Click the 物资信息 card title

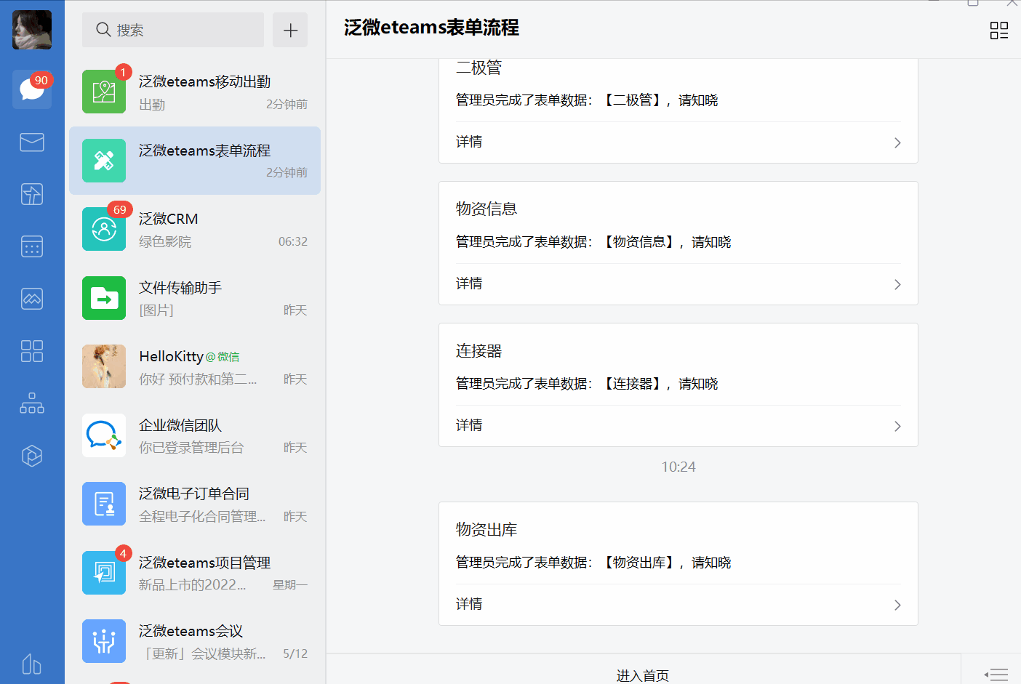487,209
